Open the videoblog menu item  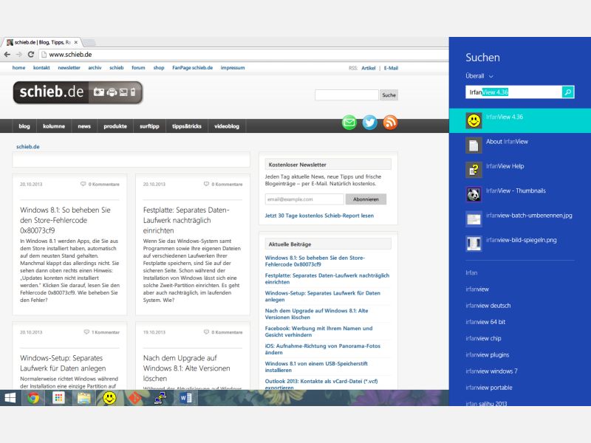tap(227, 126)
